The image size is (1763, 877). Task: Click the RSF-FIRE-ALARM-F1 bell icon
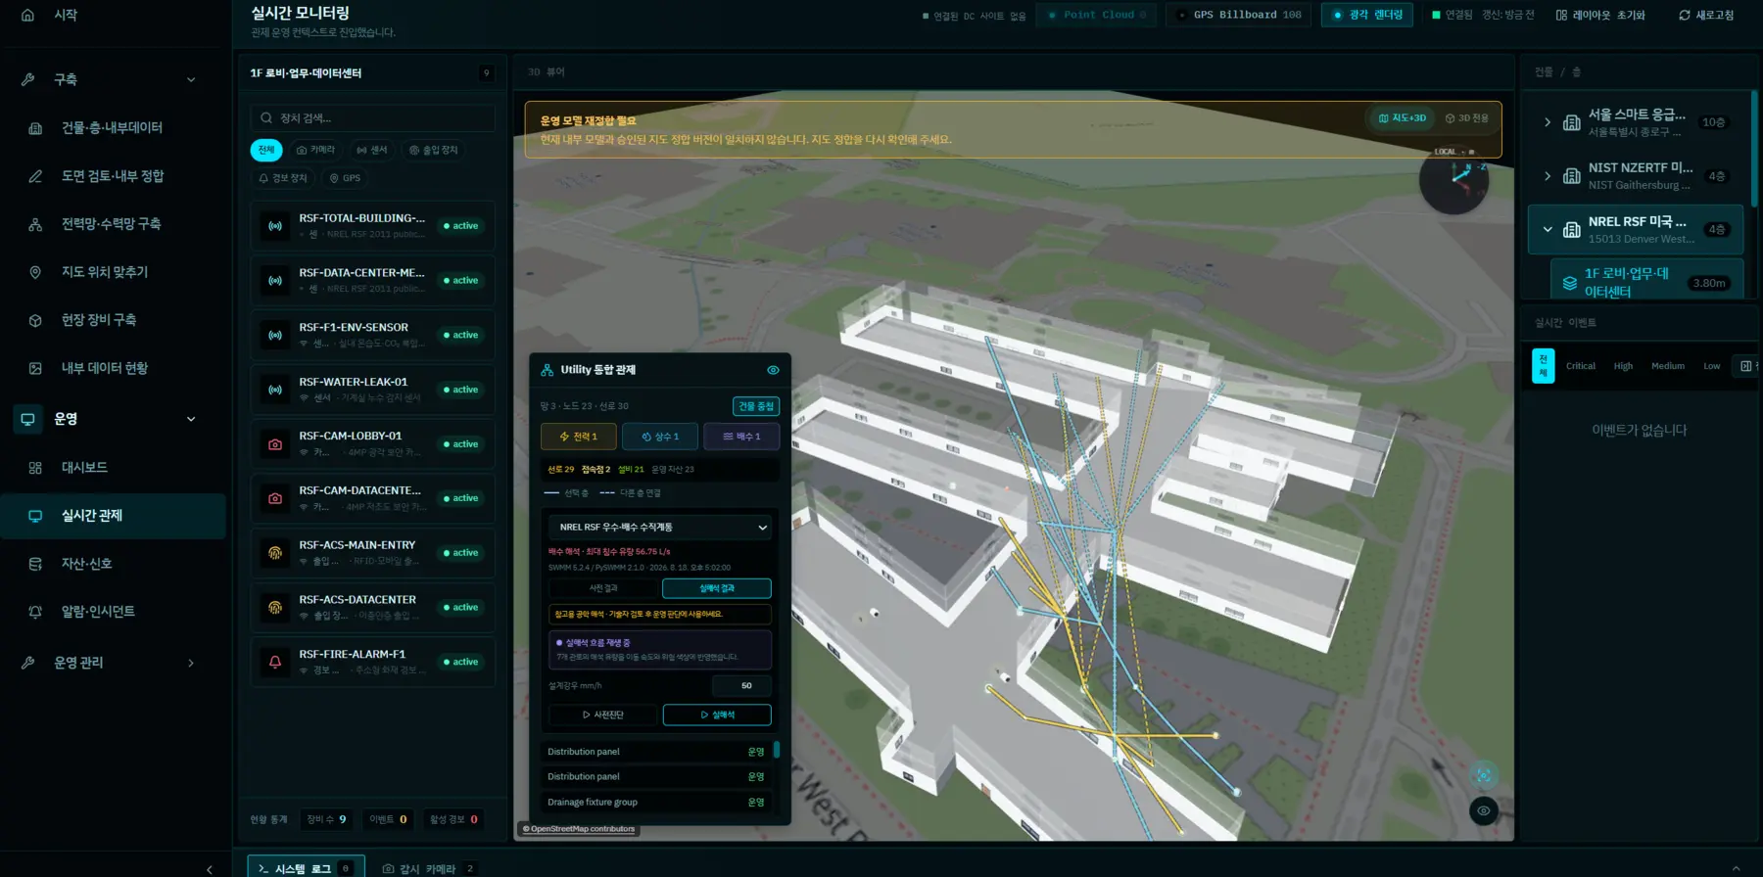click(275, 663)
